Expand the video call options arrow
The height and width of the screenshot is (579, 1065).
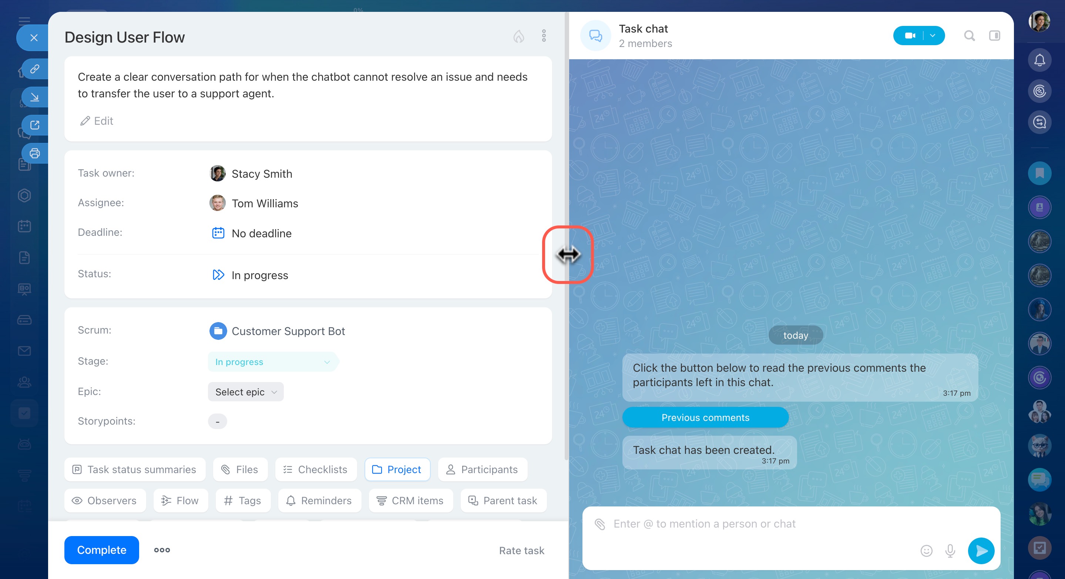[x=933, y=36]
